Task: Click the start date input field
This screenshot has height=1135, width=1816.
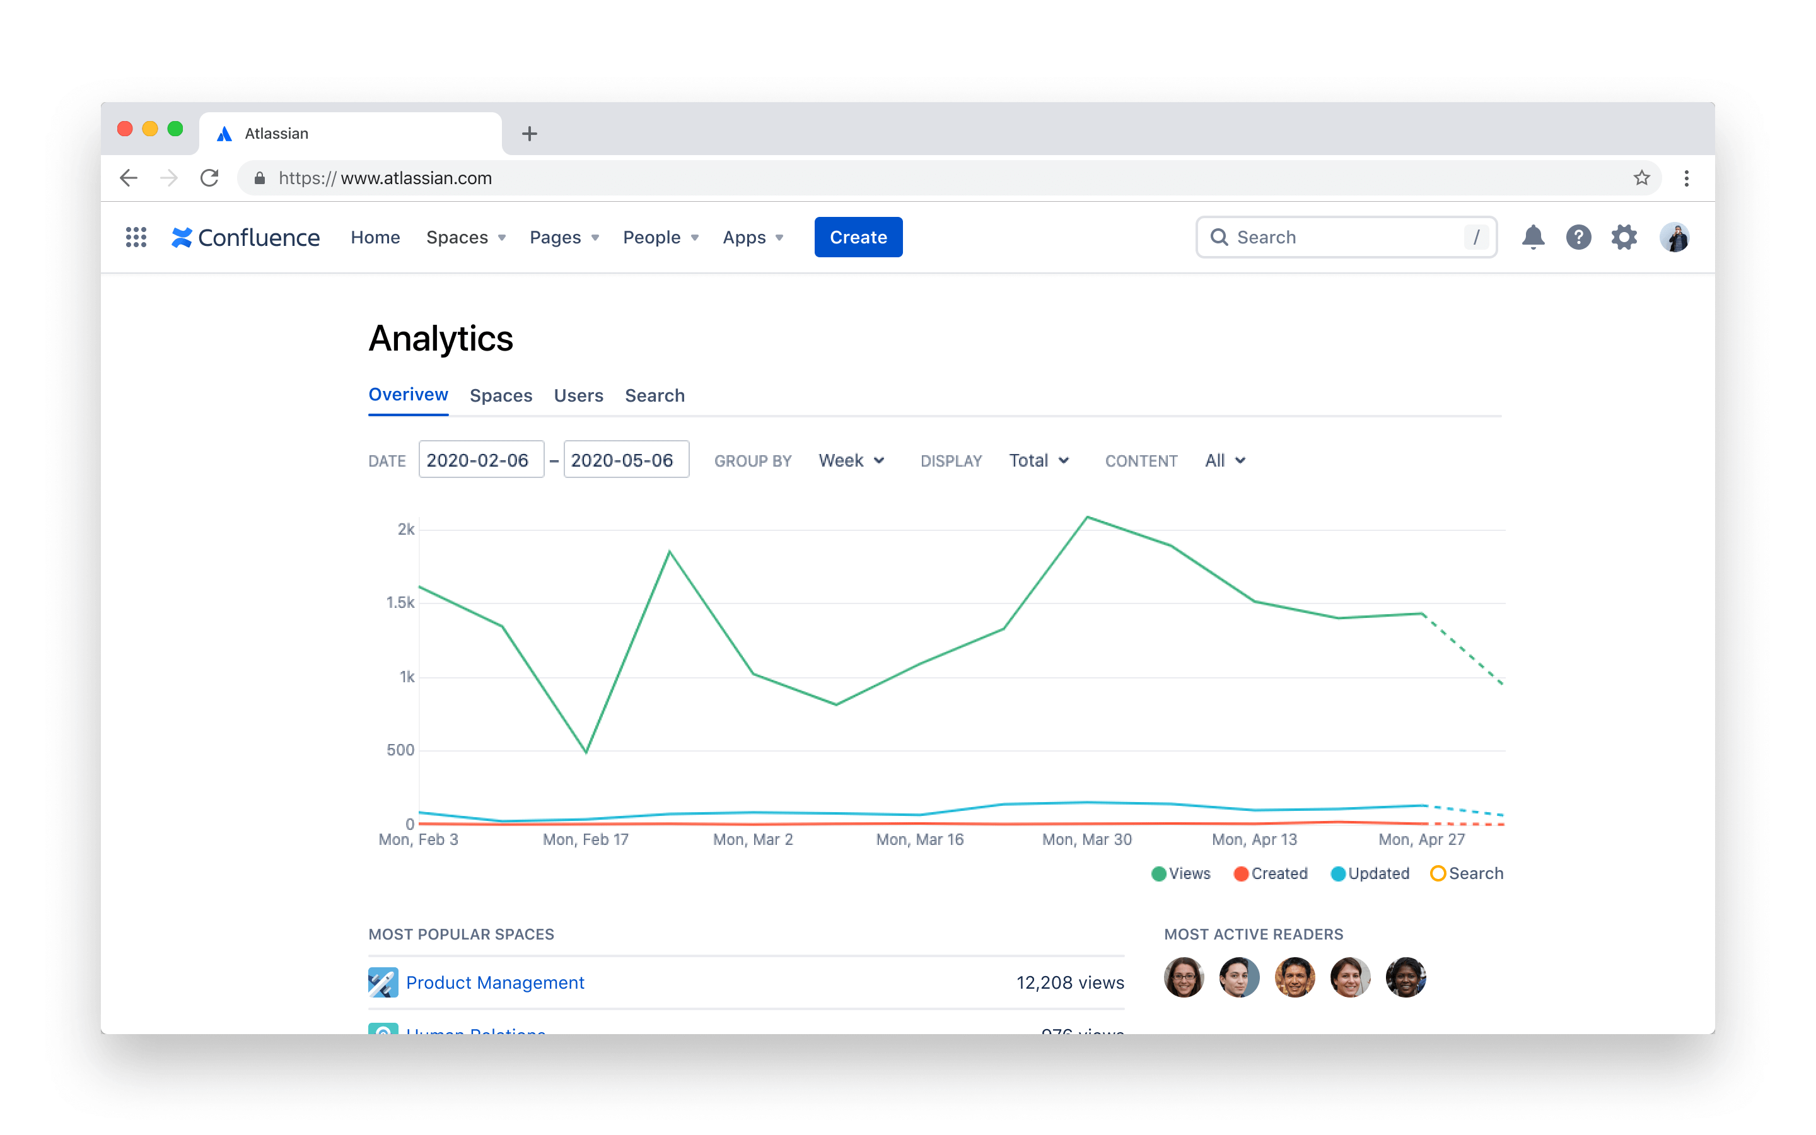Action: 480,460
